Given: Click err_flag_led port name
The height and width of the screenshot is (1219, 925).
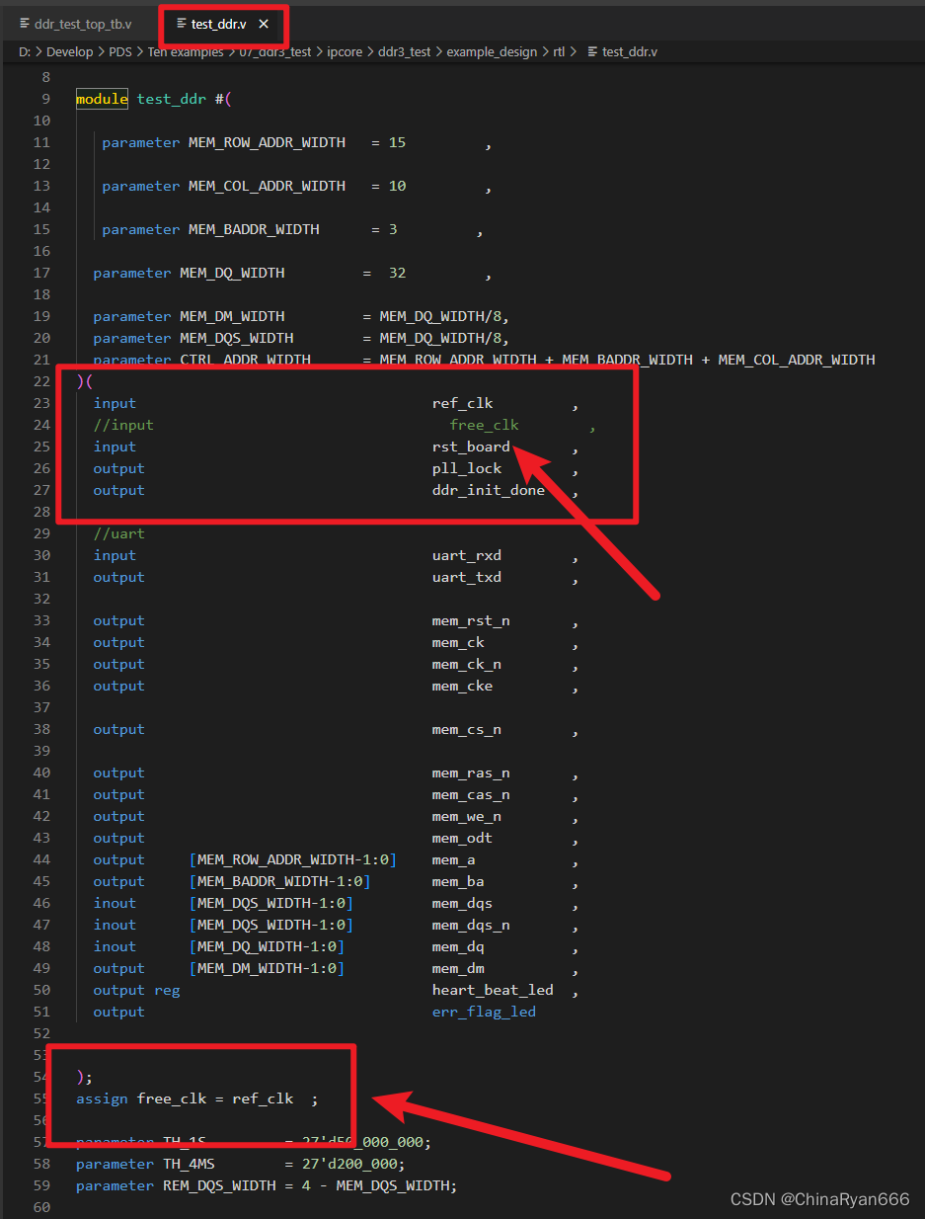Looking at the screenshot, I should (x=484, y=1012).
